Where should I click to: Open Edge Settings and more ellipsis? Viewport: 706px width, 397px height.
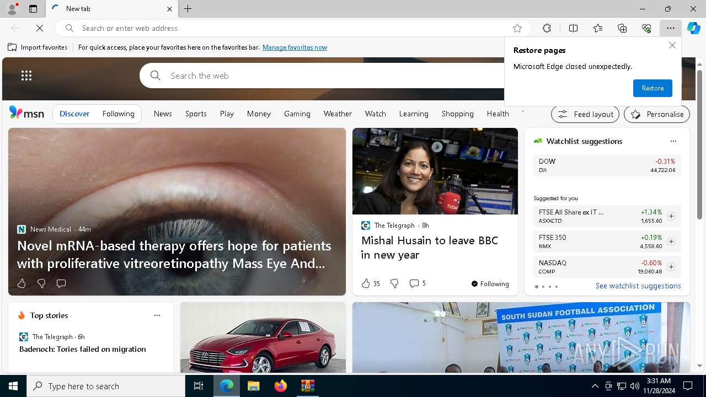[671, 28]
